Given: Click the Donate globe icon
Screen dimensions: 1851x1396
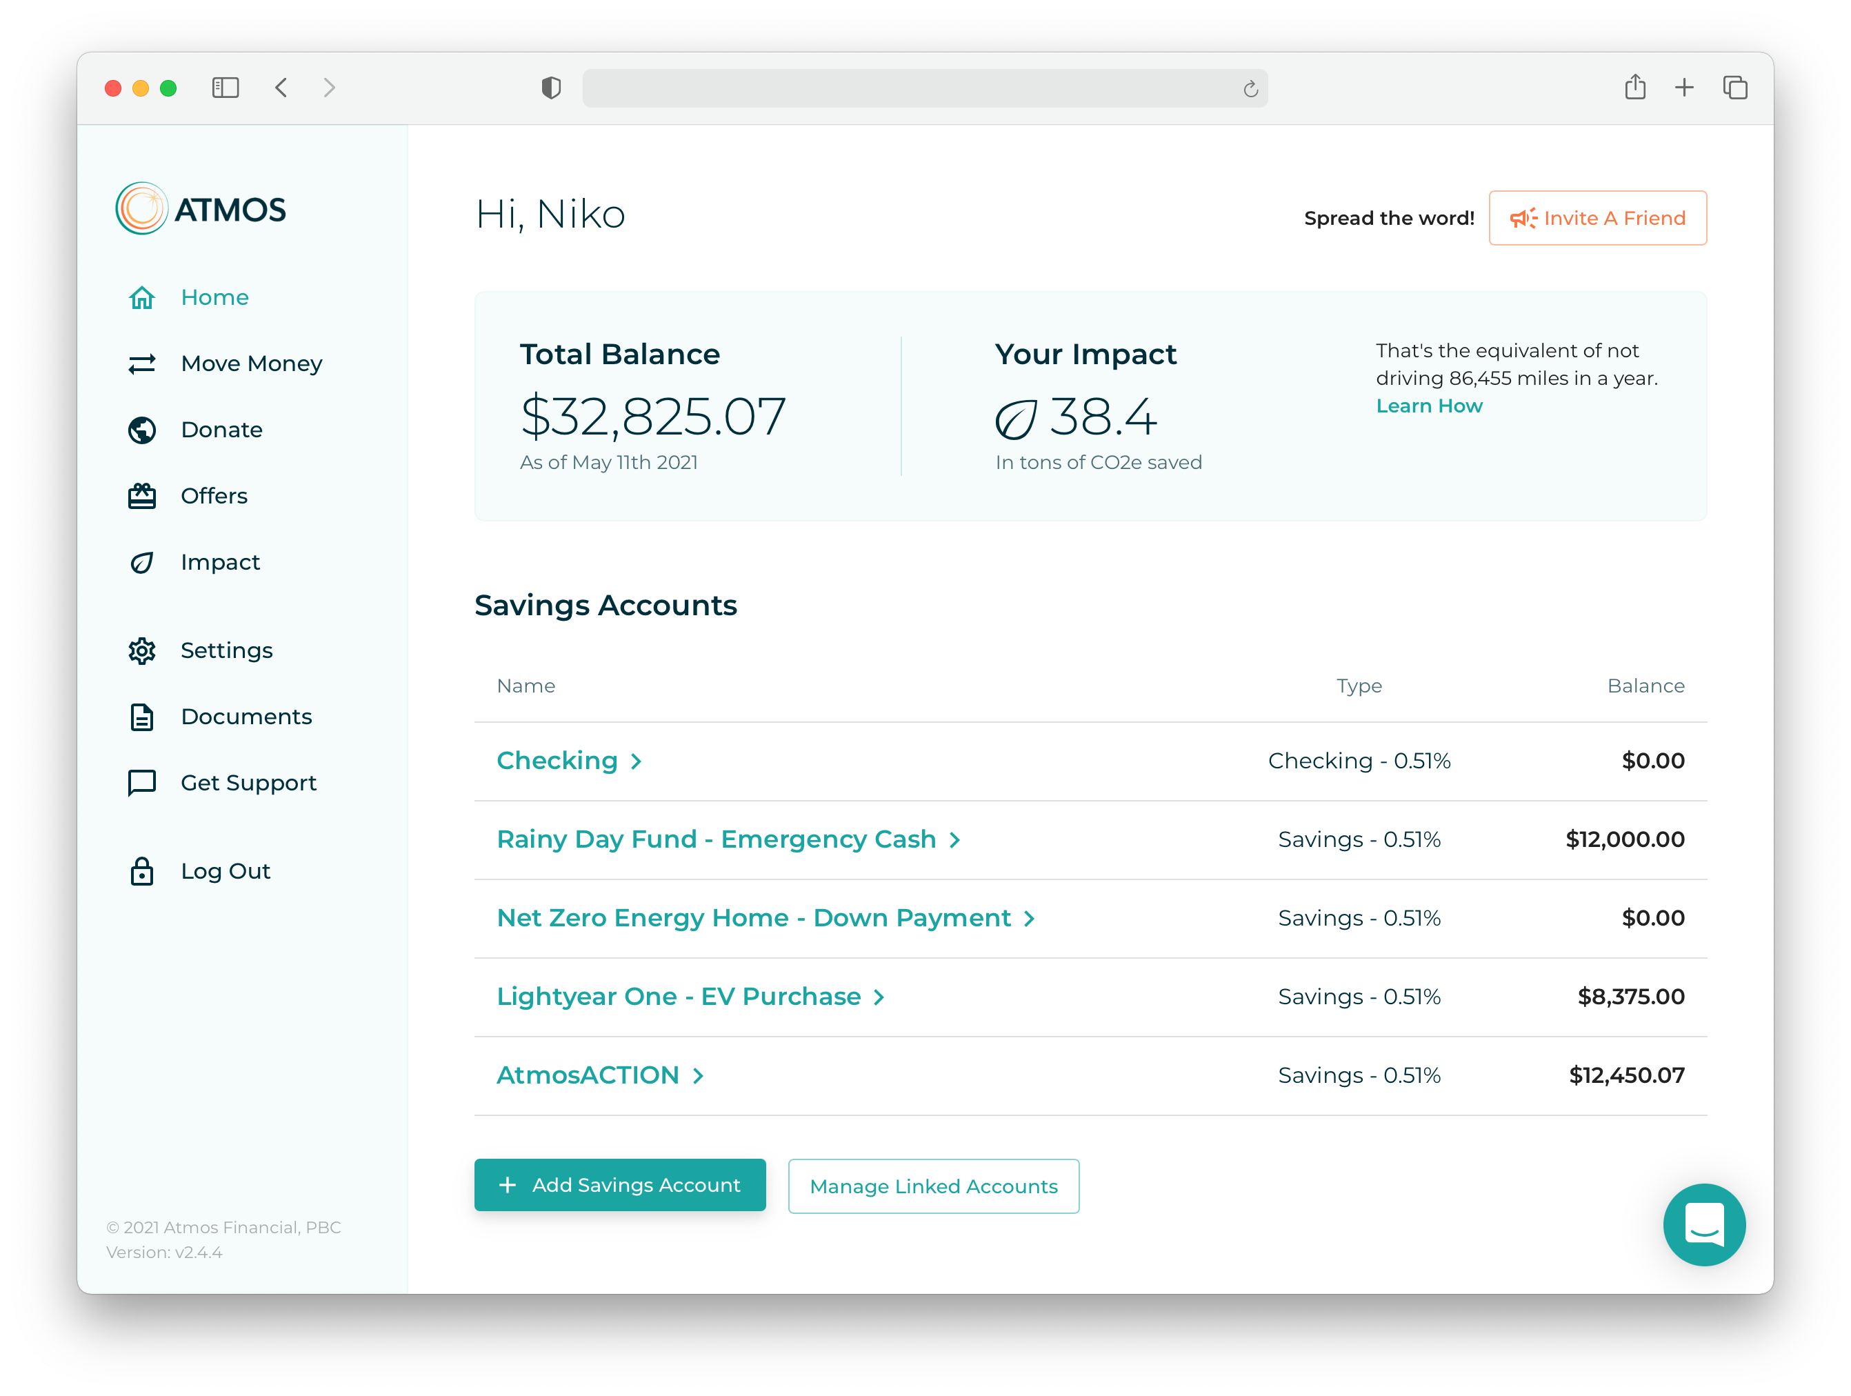Looking at the screenshot, I should [x=141, y=430].
